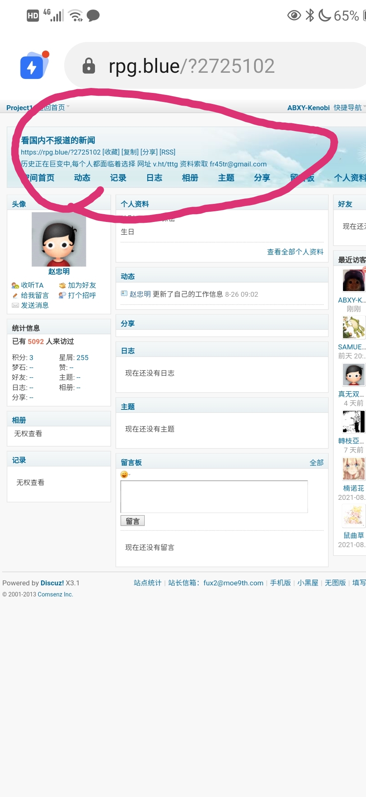The image size is (366, 797).
Task: Switch to the 日志 tab
Action: point(154,178)
